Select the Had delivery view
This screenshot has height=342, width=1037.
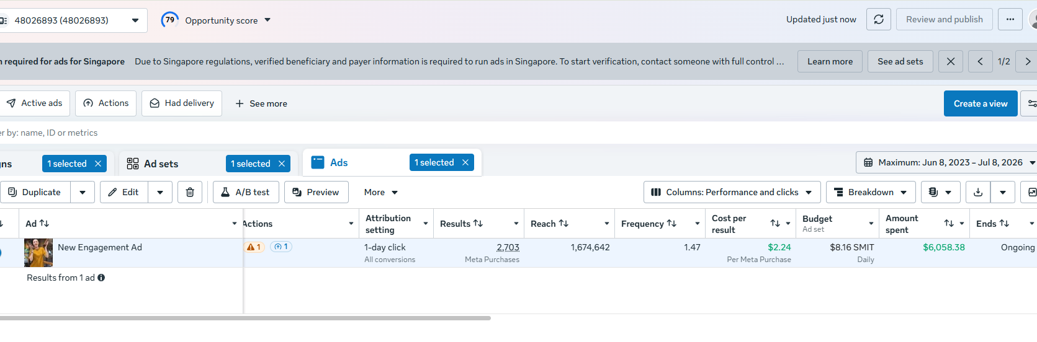[182, 103]
